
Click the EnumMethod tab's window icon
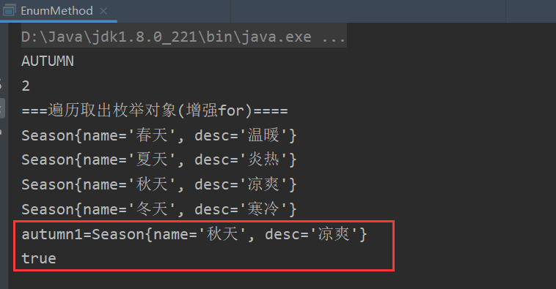coord(10,11)
